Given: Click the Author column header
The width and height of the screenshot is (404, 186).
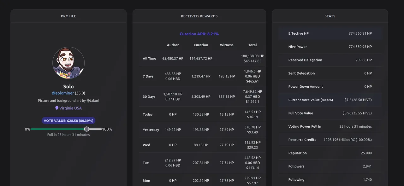Looking at the screenshot, I should tap(173, 45).
